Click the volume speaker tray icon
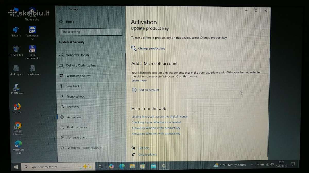This screenshot has height=173, width=309. click(272, 164)
